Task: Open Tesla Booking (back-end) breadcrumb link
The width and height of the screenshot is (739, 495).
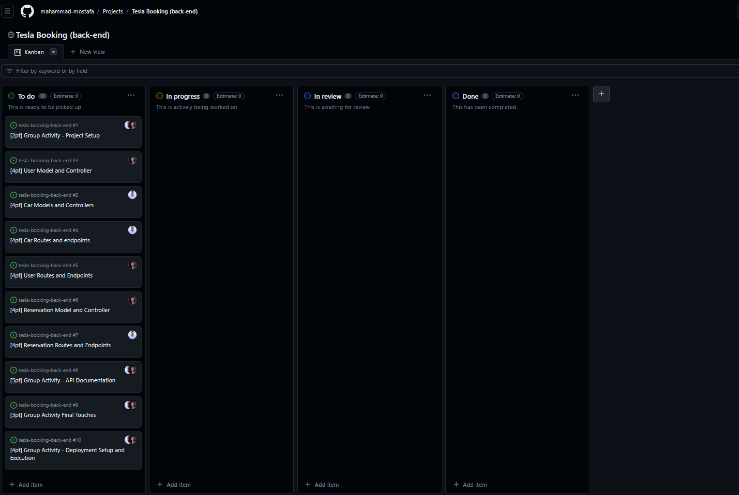Action: pos(164,11)
